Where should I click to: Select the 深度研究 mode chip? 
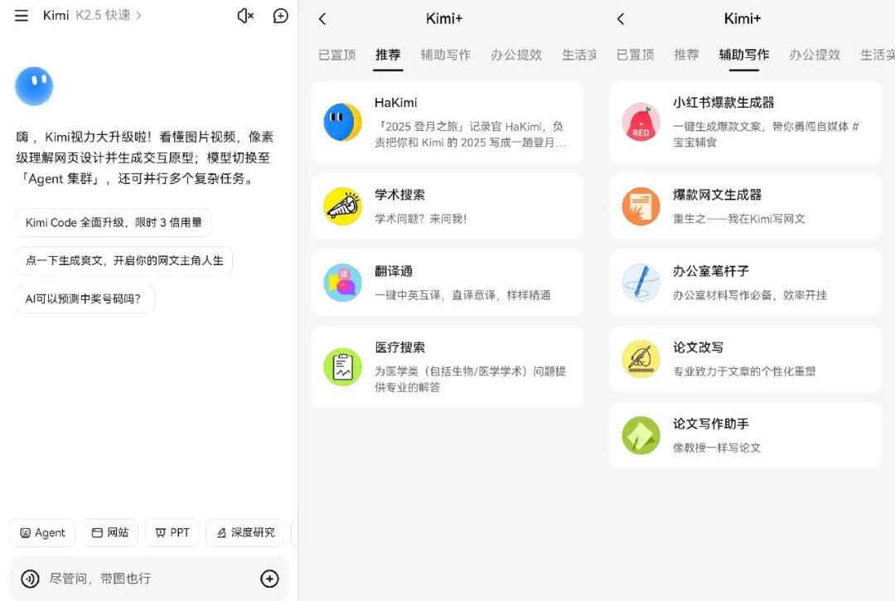[245, 532]
